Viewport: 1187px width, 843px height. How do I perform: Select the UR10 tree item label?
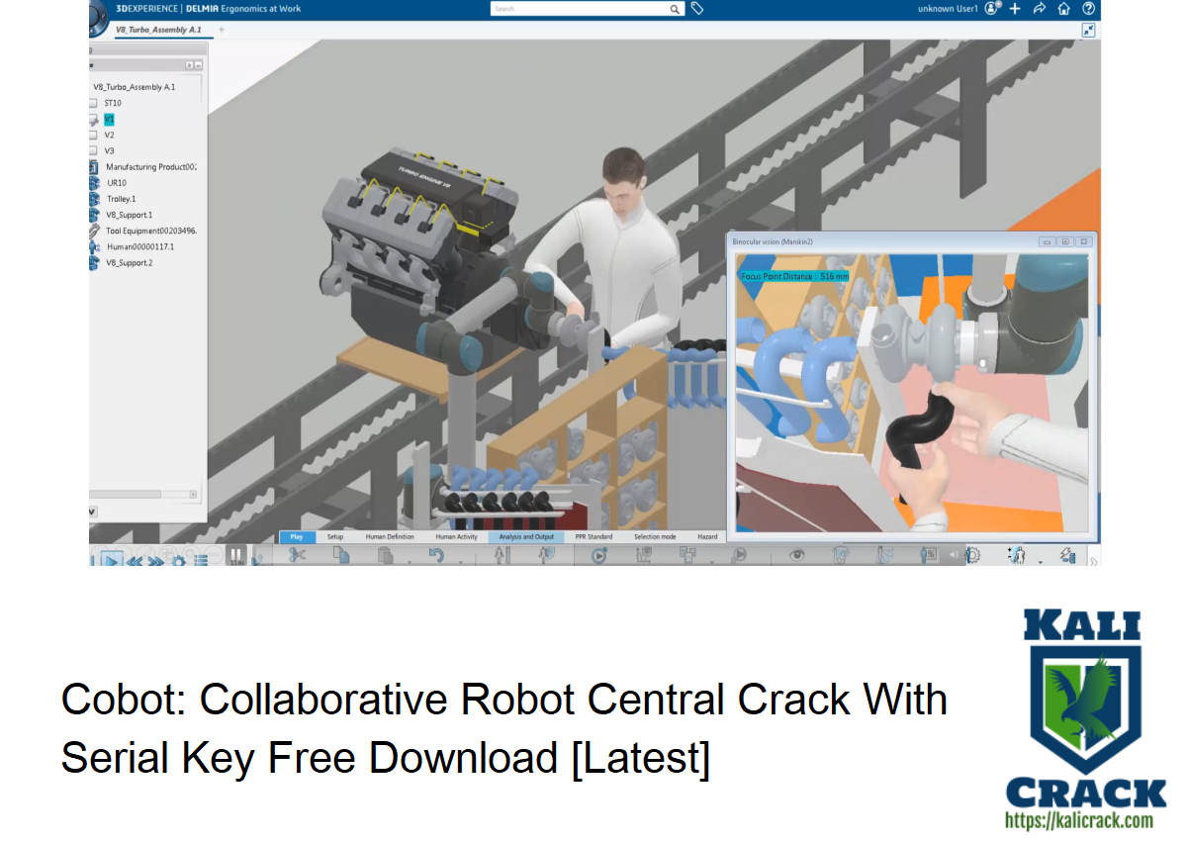(x=116, y=183)
